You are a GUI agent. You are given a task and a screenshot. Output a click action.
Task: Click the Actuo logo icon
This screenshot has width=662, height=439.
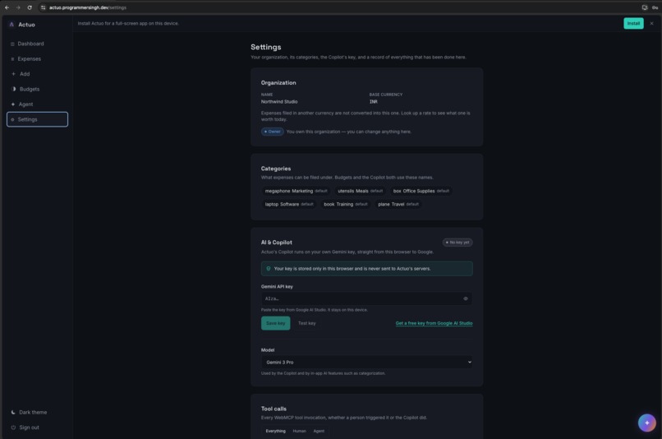[x=11, y=25]
